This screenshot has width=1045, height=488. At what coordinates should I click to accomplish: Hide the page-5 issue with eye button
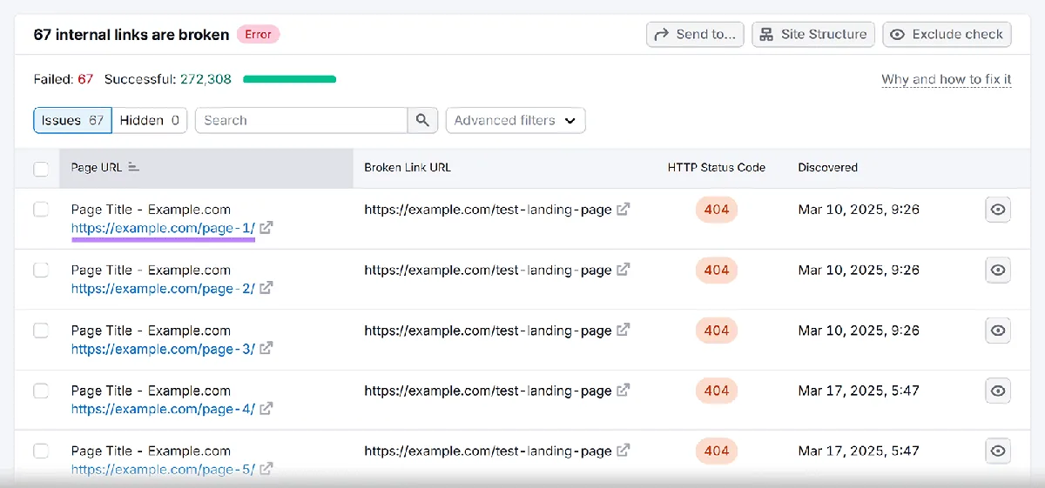pyautogui.click(x=998, y=451)
